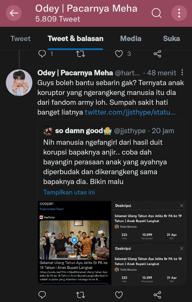Screen dimensions: 192x302
Task: Open tweet options next to 48 menit
Action: pyautogui.click(x=182, y=73)
